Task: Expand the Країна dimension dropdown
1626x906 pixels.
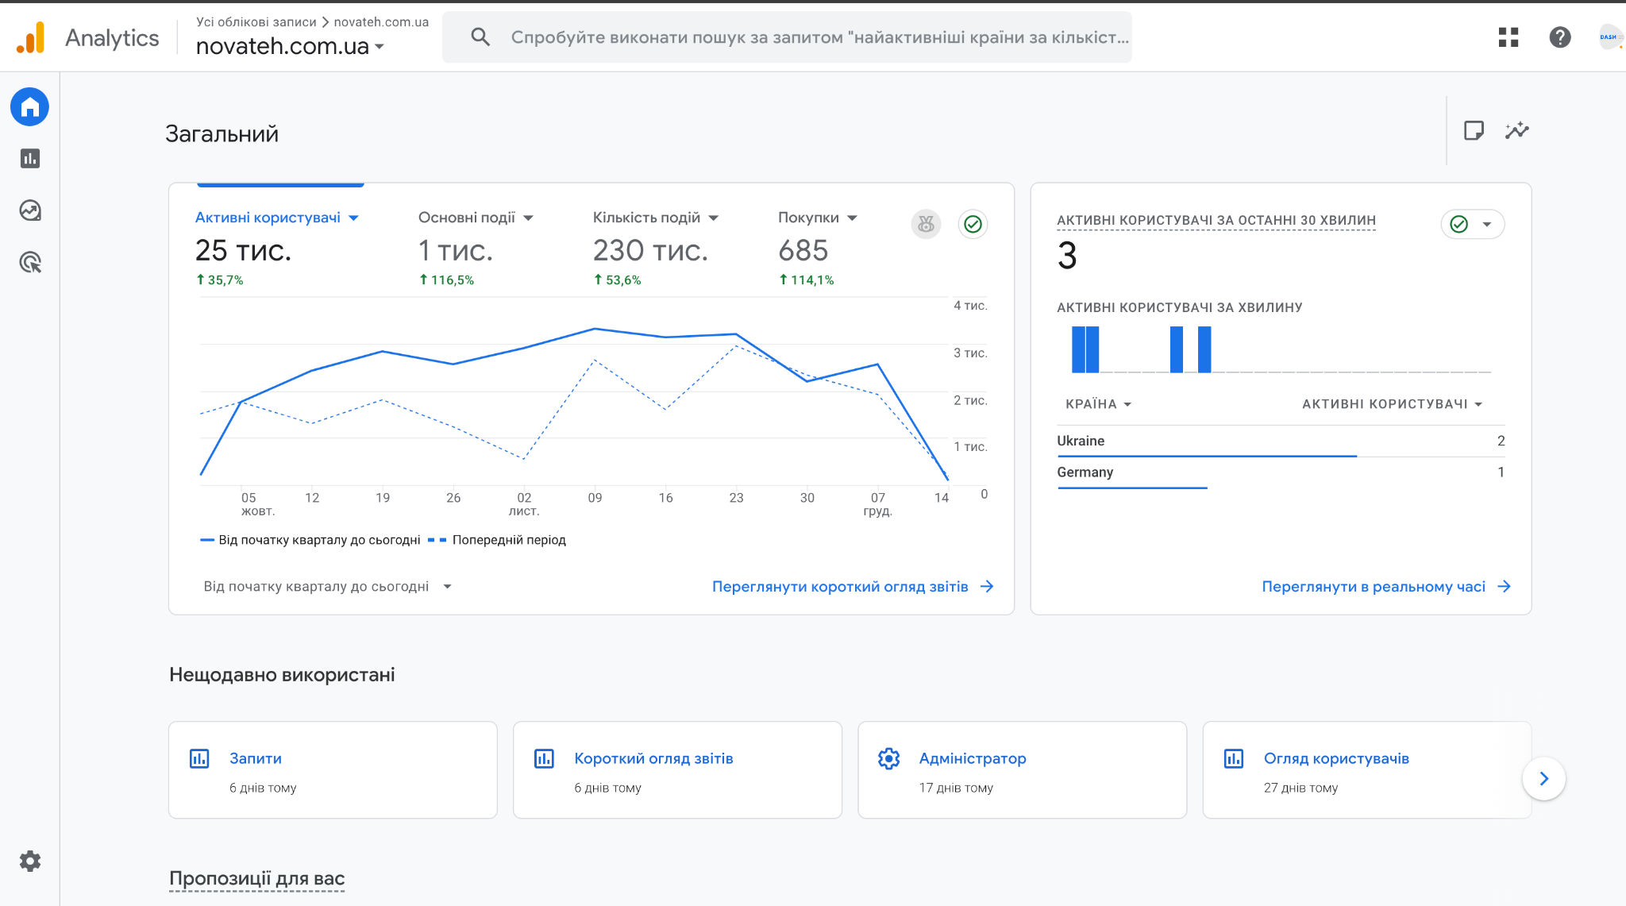Action: 1098,404
